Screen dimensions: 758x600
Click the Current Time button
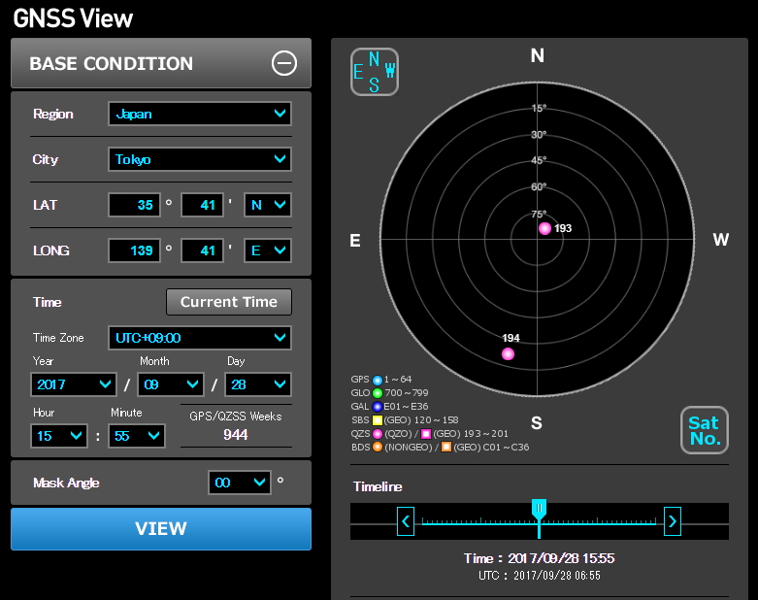click(229, 302)
